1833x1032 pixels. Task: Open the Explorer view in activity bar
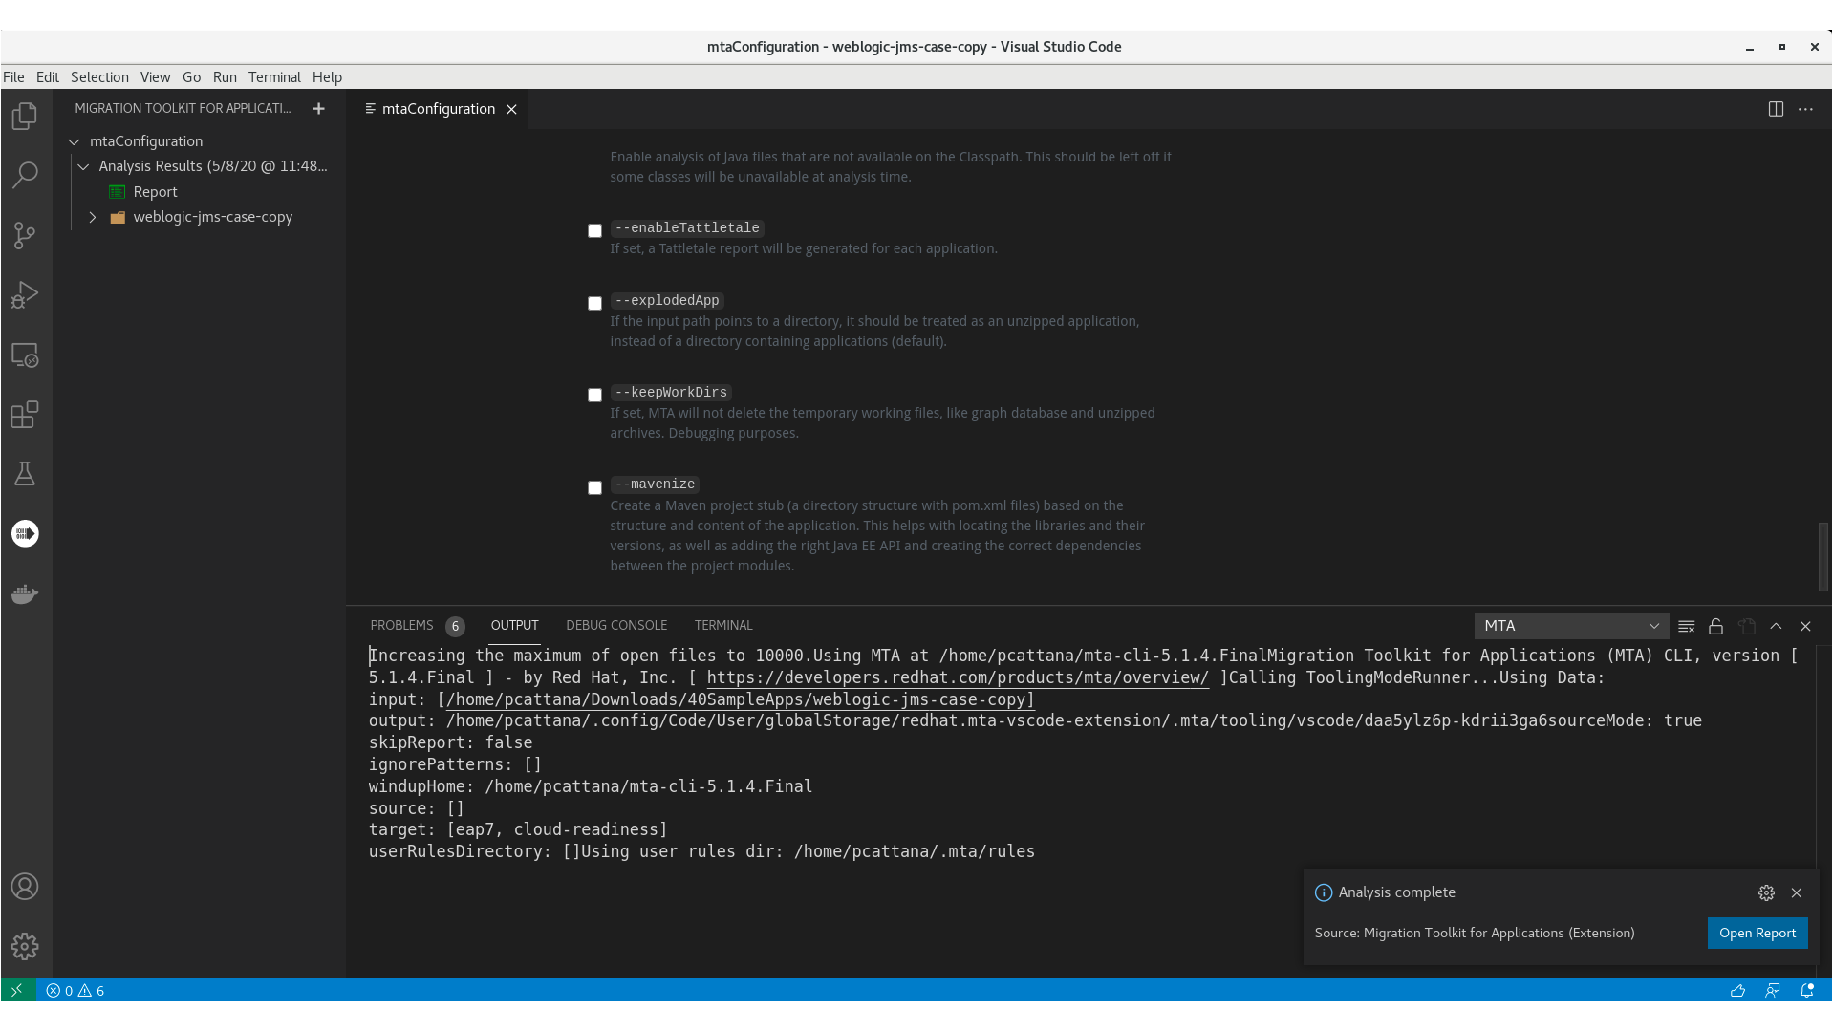click(x=25, y=116)
